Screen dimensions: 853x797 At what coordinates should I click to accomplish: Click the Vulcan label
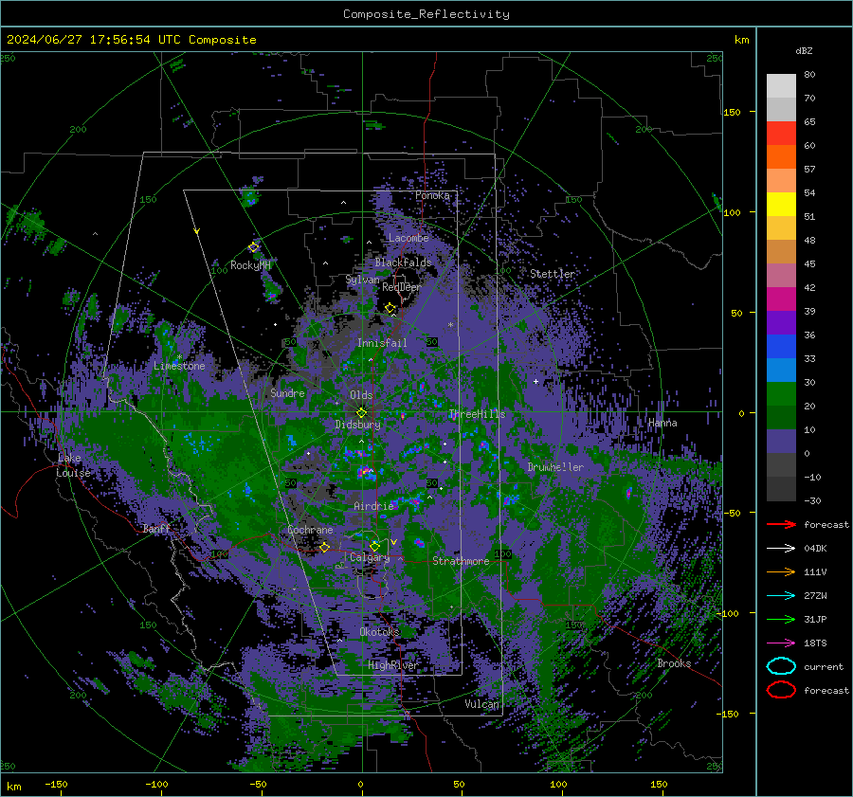tap(481, 704)
